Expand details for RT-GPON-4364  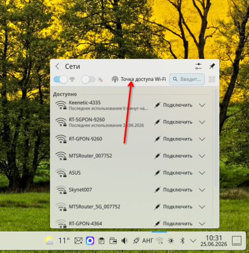202,223
